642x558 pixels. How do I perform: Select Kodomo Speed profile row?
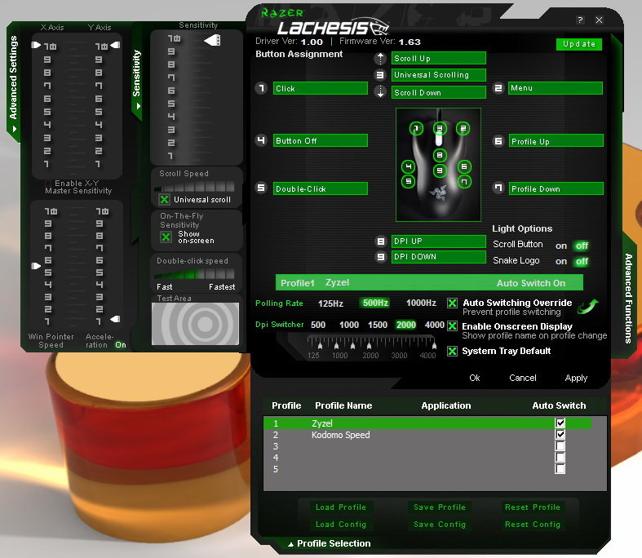(427, 435)
